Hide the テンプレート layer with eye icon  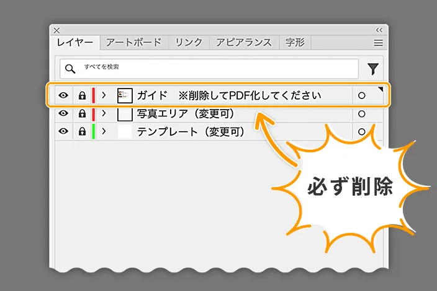(x=63, y=131)
